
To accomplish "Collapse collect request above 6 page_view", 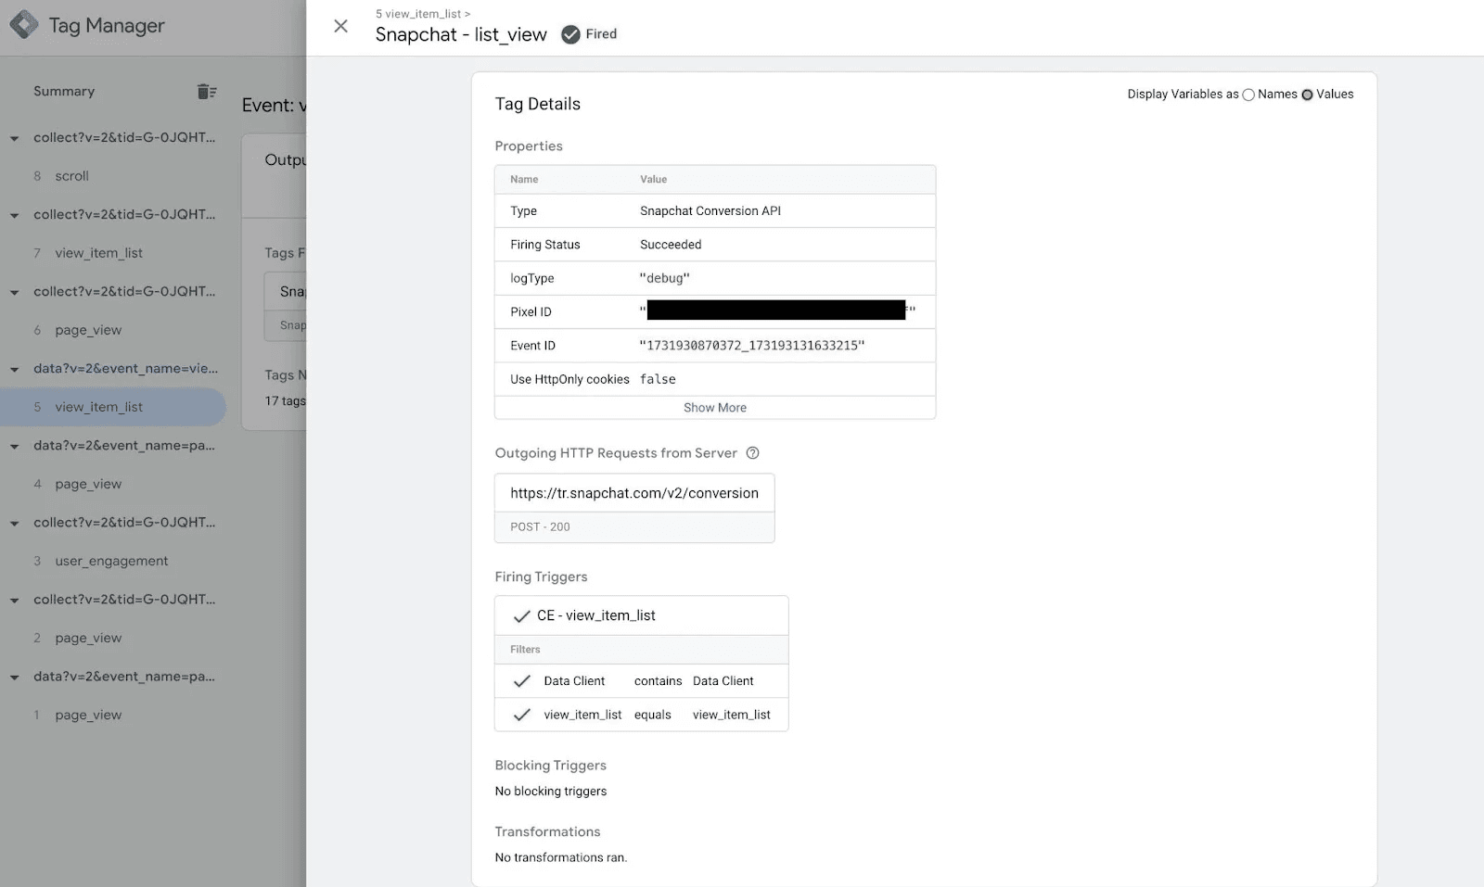I will point(15,292).
